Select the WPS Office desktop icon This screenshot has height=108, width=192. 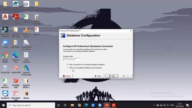tap(16, 44)
